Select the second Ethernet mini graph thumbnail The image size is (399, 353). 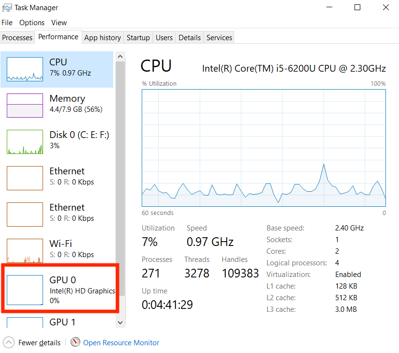click(x=25, y=215)
